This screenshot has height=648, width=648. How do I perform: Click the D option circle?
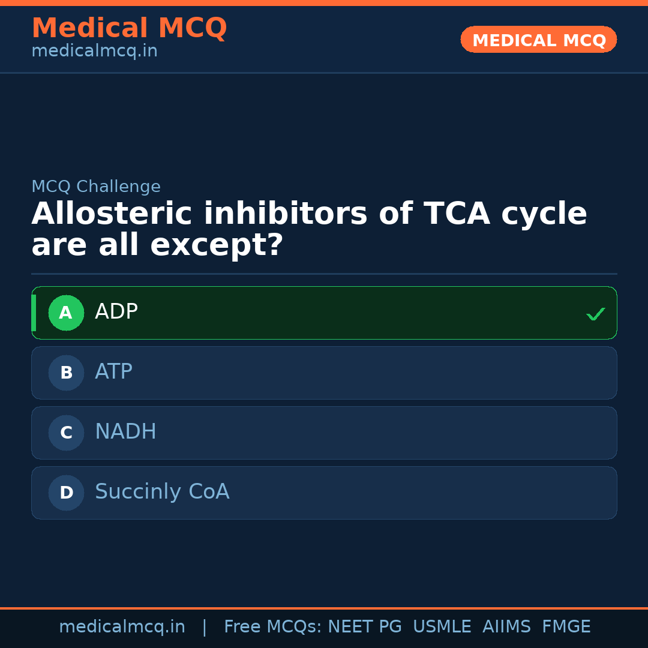point(66,493)
